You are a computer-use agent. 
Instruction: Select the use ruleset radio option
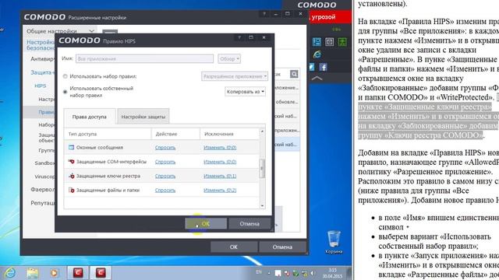coord(65,76)
